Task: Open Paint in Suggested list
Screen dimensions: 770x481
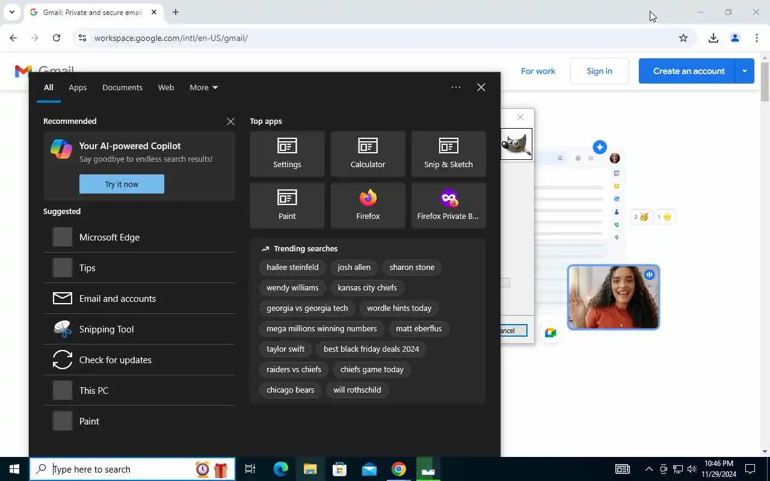Action: coord(139,421)
